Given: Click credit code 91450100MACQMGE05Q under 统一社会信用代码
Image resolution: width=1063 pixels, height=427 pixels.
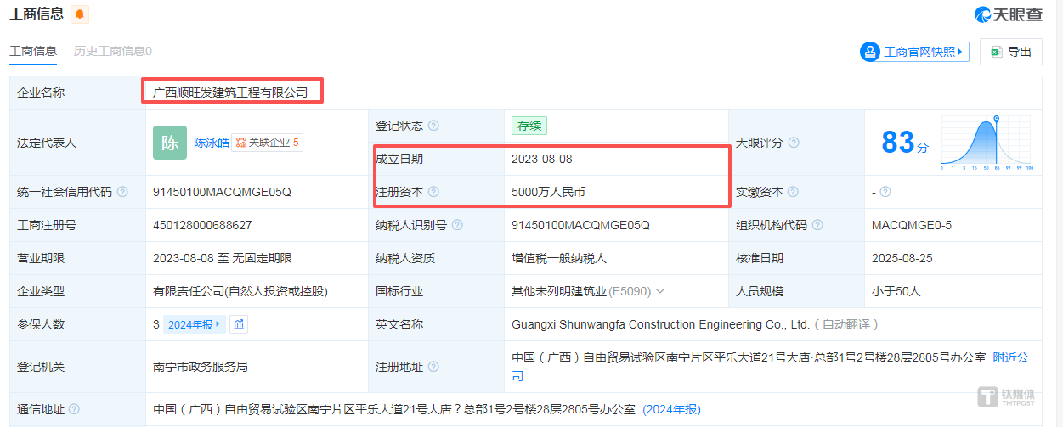Looking at the screenshot, I should 222,192.
